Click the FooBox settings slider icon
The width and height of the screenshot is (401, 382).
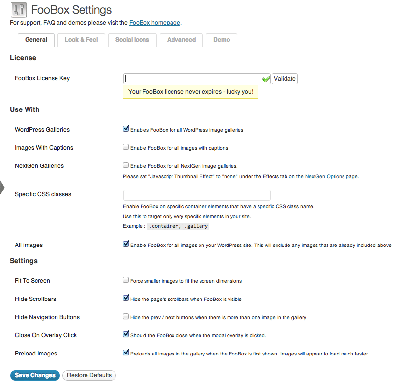click(19, 10)
